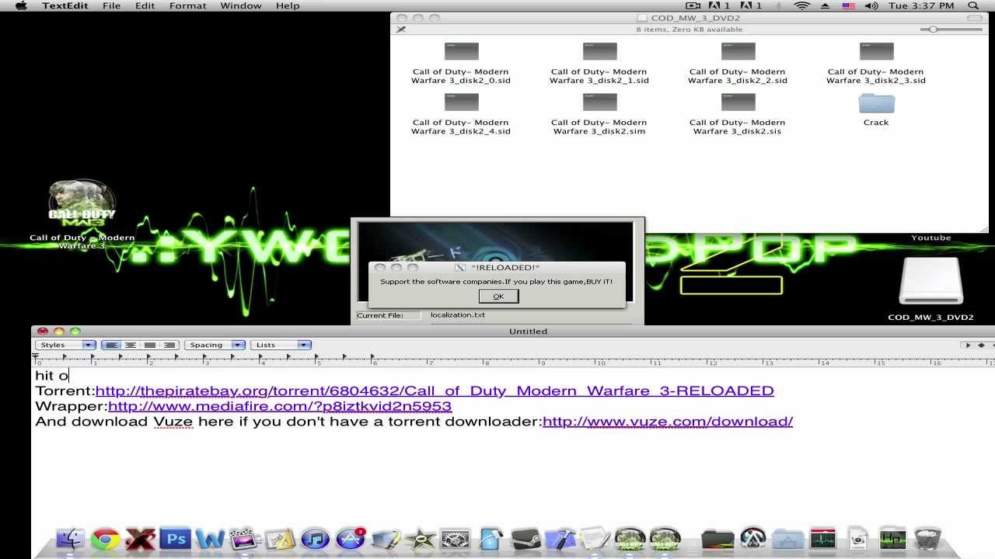Open System Preferences from the Dock
Screen dimensions: 995x559
click(x=456, y=539)
